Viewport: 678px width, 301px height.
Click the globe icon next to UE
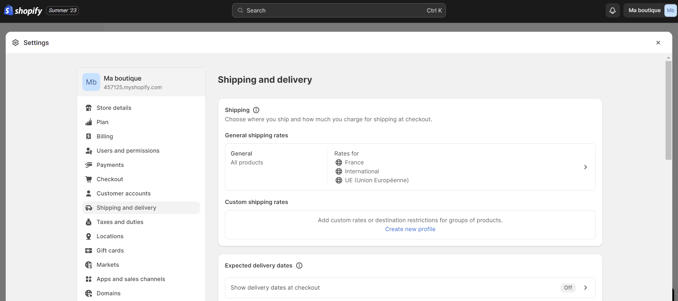[x=339, y=180]
